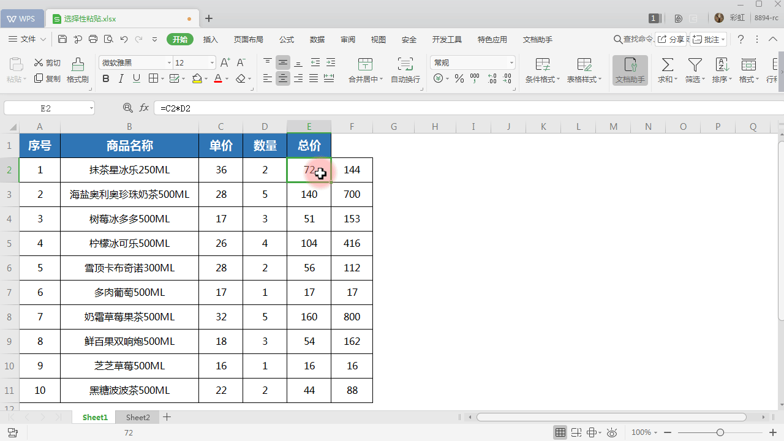The height and width of the screenshot is (441, 784).
Task: Click inside the formula bar
Action: pos(245,107)
